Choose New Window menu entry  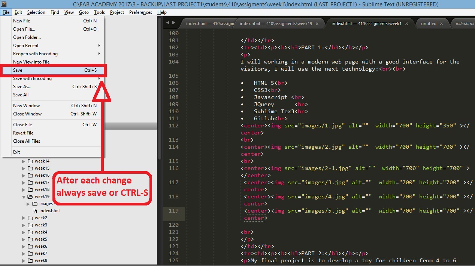pos(52,106)
